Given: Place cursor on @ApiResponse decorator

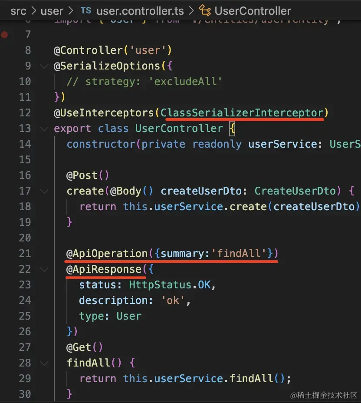Looking at the screenshot, I should tap(104, 269).
